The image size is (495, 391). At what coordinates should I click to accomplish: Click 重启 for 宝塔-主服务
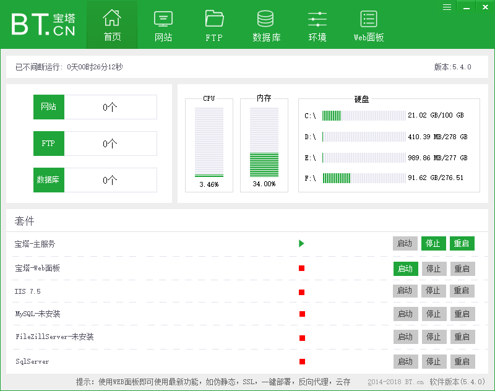coord(462,243)
